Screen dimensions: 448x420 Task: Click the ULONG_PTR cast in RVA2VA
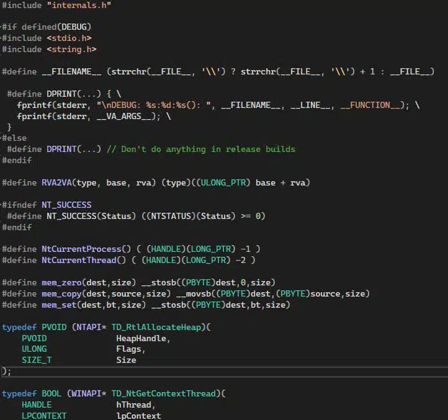[x=223, y=182]
